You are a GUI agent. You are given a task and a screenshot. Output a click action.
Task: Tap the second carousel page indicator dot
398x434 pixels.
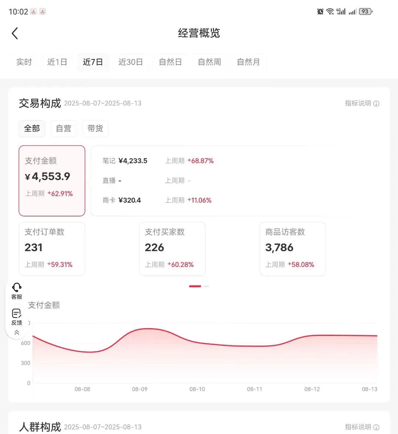[x=206, y=286]
